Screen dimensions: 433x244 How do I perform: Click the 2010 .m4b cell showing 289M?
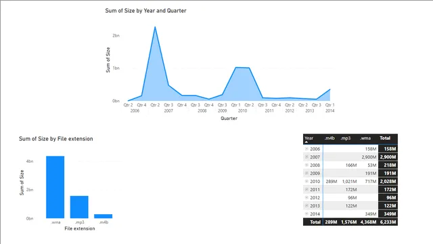pos(332,182)
